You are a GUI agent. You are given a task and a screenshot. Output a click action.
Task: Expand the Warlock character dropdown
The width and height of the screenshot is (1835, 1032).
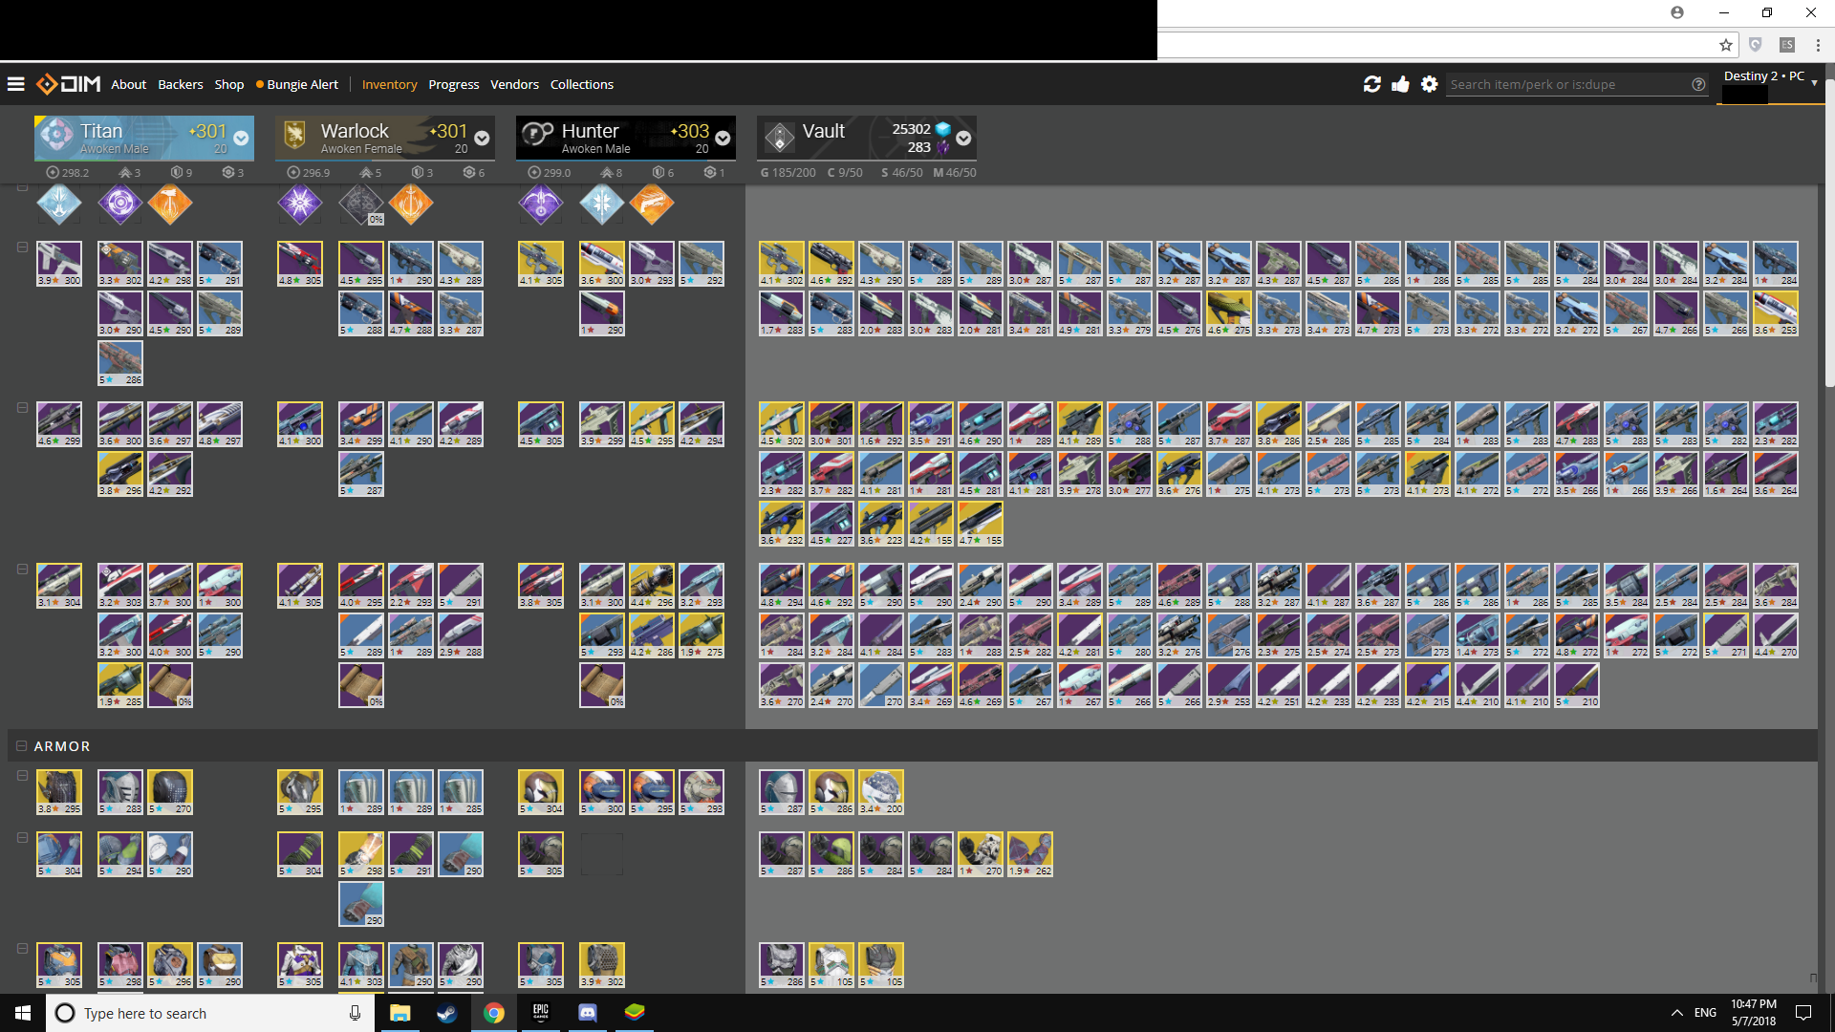(482, 139)
